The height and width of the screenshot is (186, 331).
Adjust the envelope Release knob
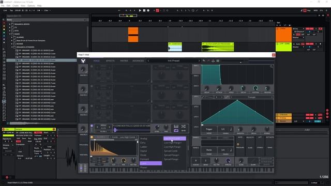267,88
